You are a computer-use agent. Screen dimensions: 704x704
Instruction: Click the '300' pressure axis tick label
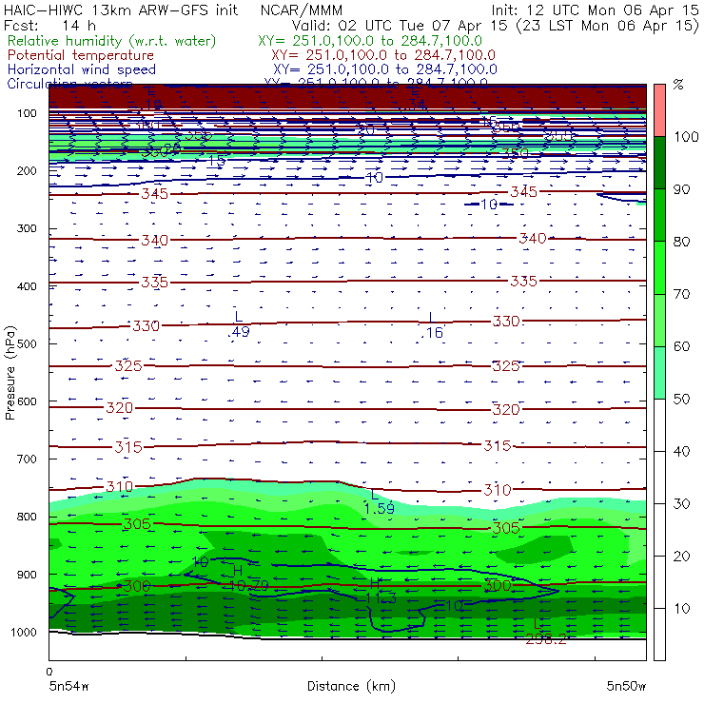point(27,228)
